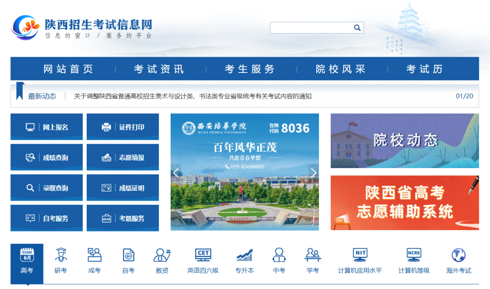Click the search magnifier icon

(x=358, y=28)
